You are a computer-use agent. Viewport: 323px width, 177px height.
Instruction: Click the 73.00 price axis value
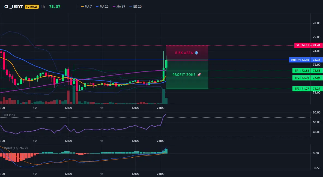click(x=316, y=65)
